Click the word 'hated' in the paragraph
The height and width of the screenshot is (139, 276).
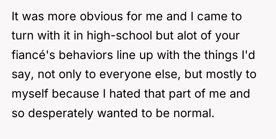(x=125, y=94)
